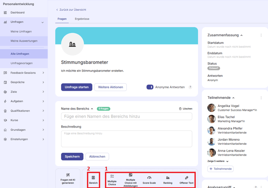The width and height of the screenshot is (268, 188).
Task: Open Weitere Aktionen
Action: pos(110,87)
